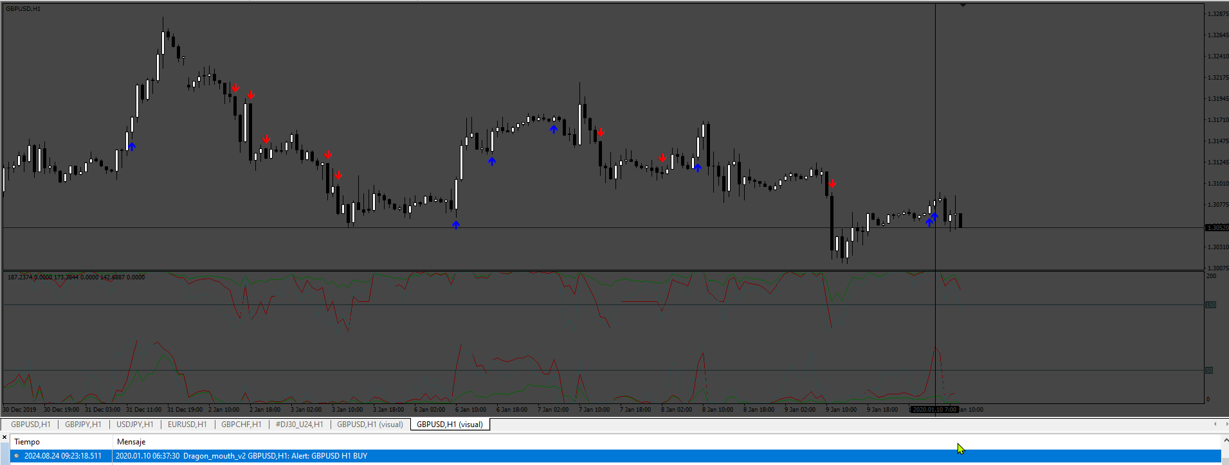This screenshot has height=465, width=1229.
Task: Sort alerts by the Tiempo column header
Action: tap(62, 442)
